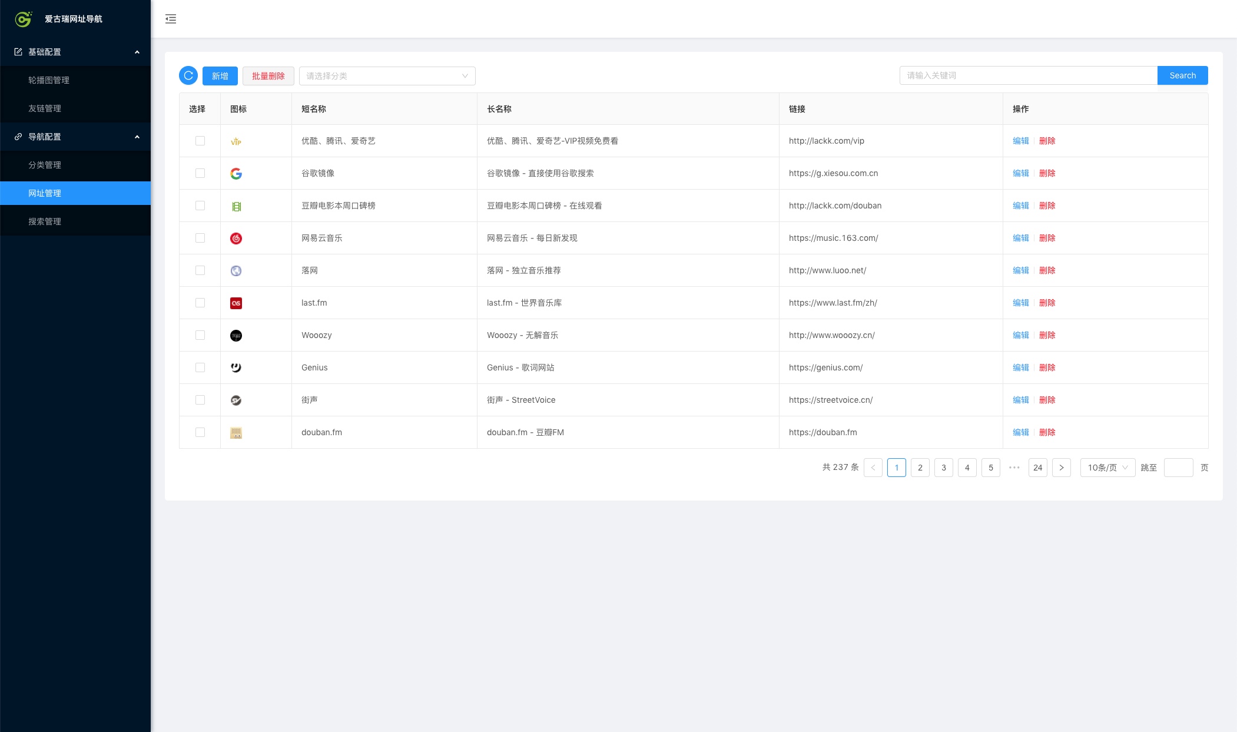The height and width of the screenshot is (732, 1237).
Task: Select checkbox for 优酷、腾讯、爱奇艺 row
Action: coord(200,141)
